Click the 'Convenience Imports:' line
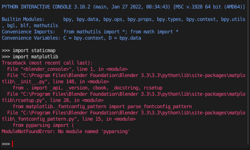The width and height of the screenshot is (250, 150). pyautogui.click(x=90, y=32)
